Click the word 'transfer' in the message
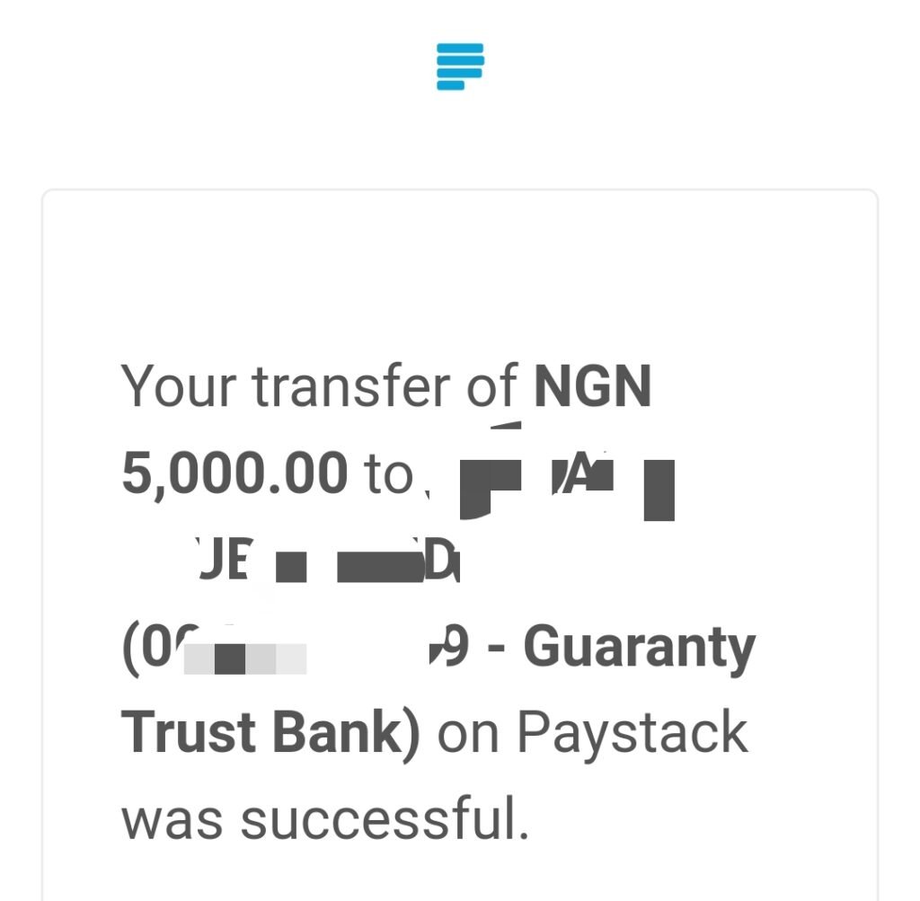Screen dimensions: 920x901 point(351,386)
